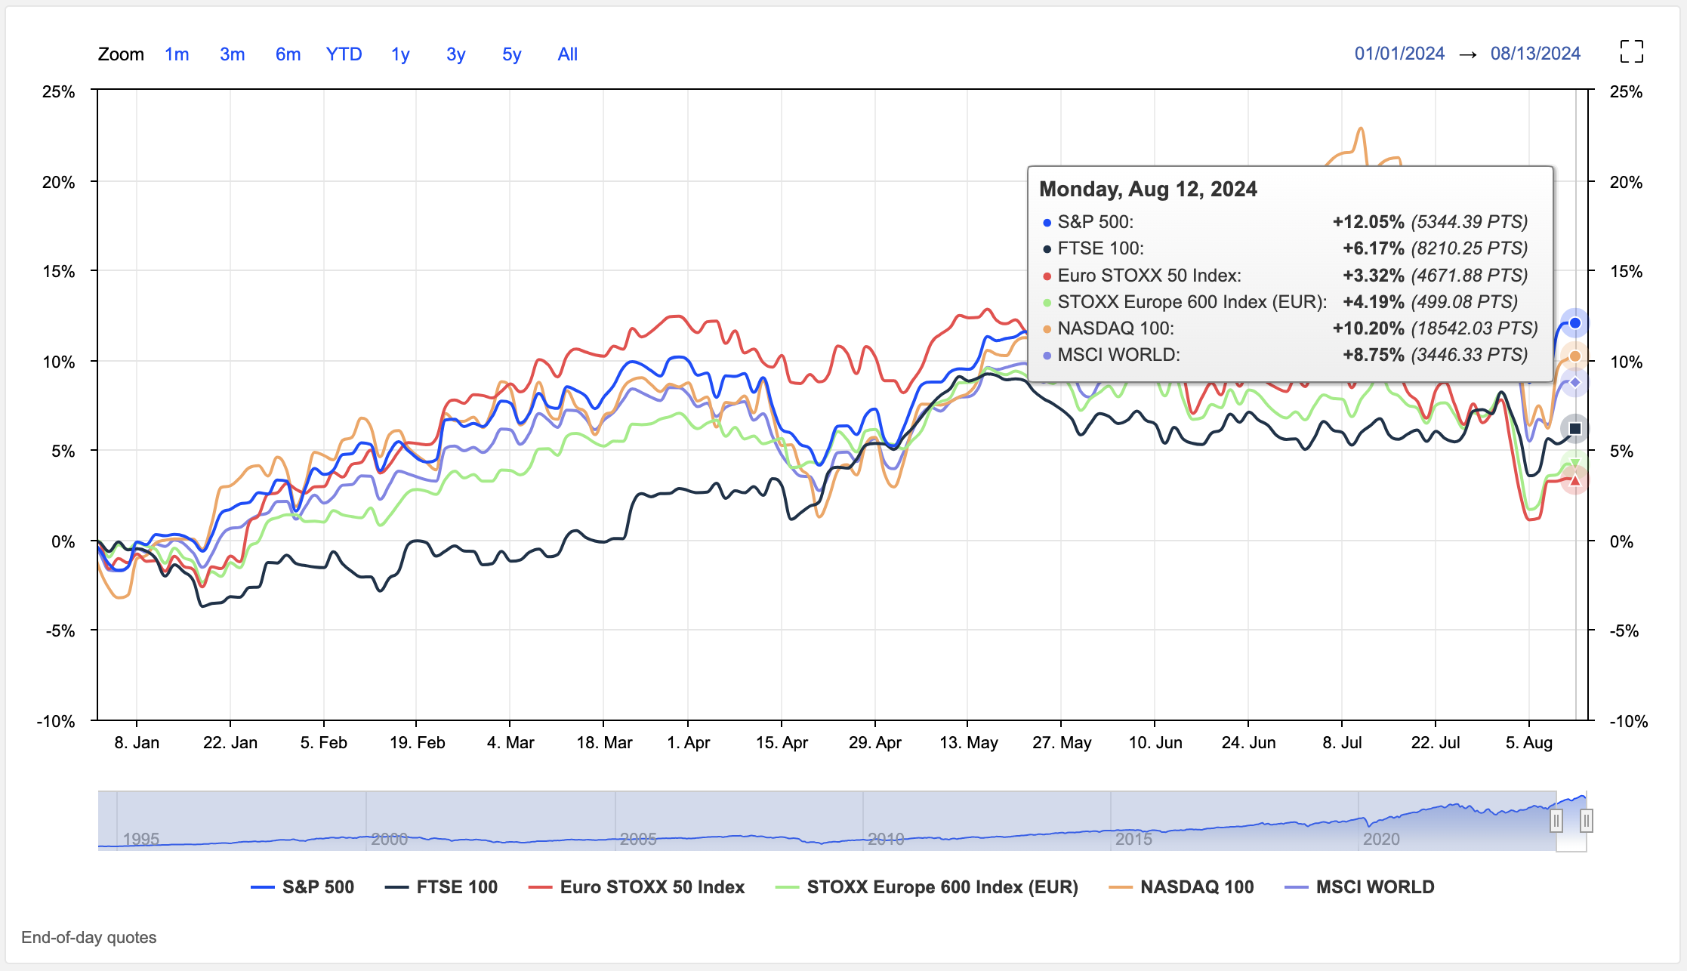Image resolution: width=1687 pixels, height=971 pixels.
Task: Toggle STOXX Europe 600 Index legend item
Action: tap(927, 886)
